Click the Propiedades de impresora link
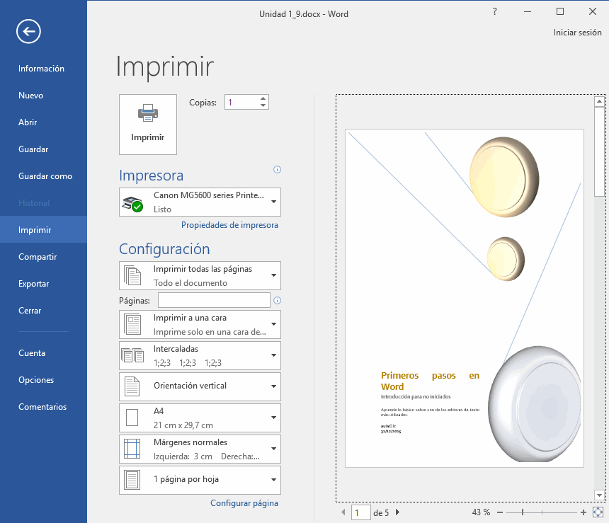The height and width of the screenshot is (523, 609). 229,225
